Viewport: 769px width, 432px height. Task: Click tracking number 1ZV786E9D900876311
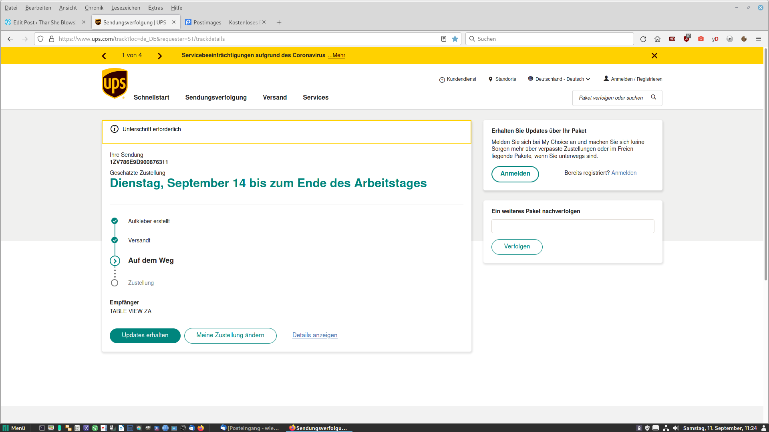(139, 162)
